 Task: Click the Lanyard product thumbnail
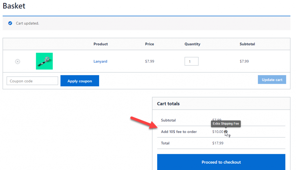click(44, 61)
